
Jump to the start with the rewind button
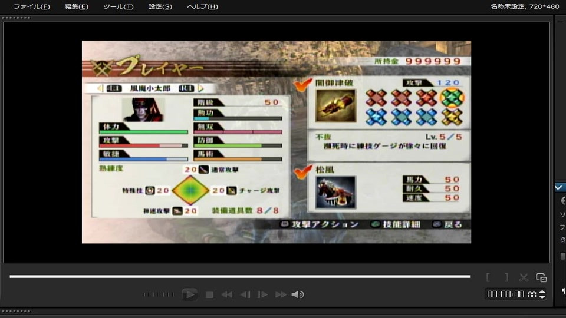pos(226,294)
